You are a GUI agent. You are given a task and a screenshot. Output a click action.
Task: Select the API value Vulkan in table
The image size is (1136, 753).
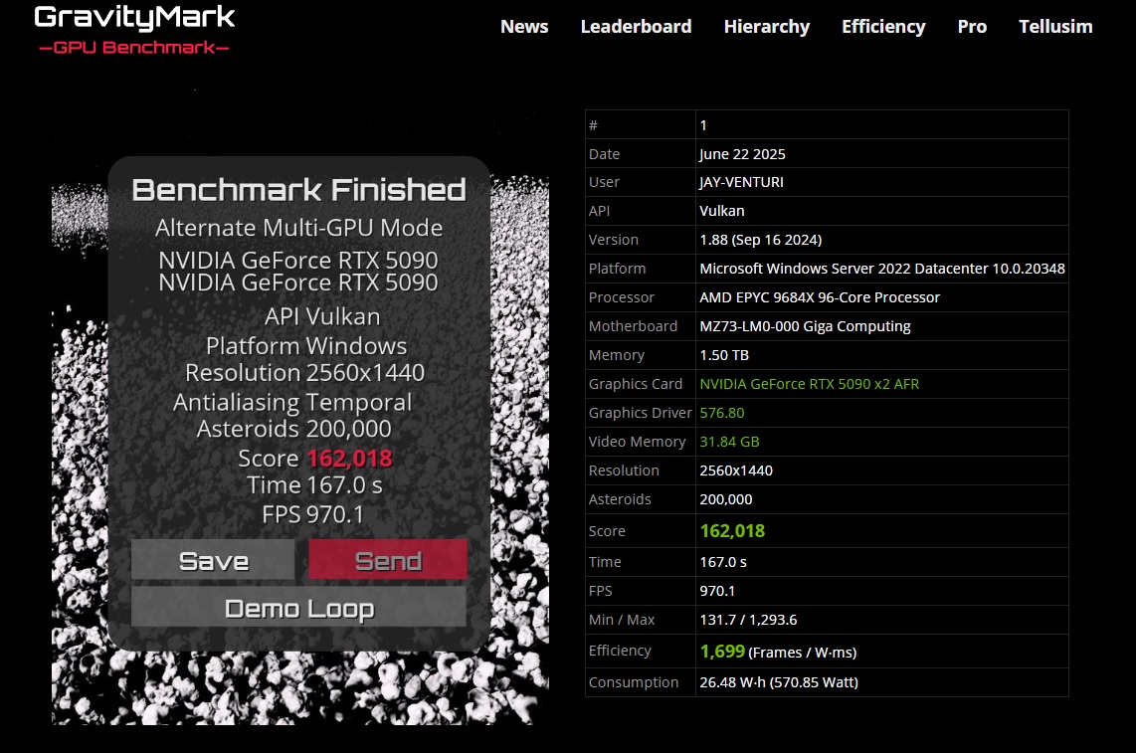point(721,211)
